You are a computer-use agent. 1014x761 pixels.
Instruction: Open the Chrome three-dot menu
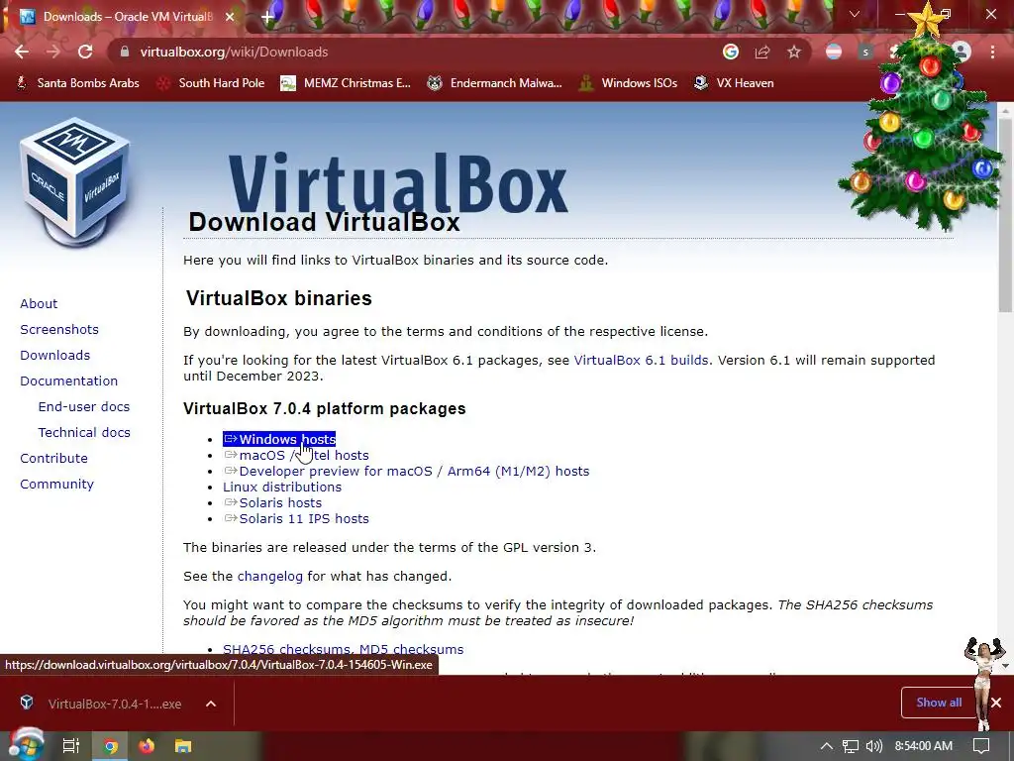click(992, 52)
